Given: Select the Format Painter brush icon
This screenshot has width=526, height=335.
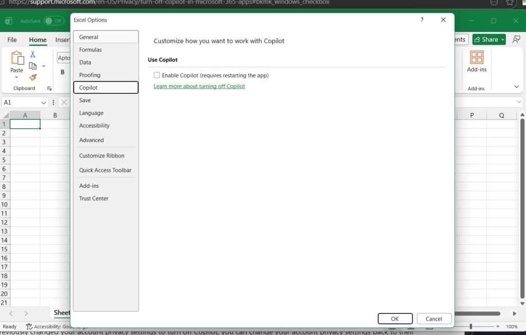Looking at the screenshot, I should coord(32,77).
